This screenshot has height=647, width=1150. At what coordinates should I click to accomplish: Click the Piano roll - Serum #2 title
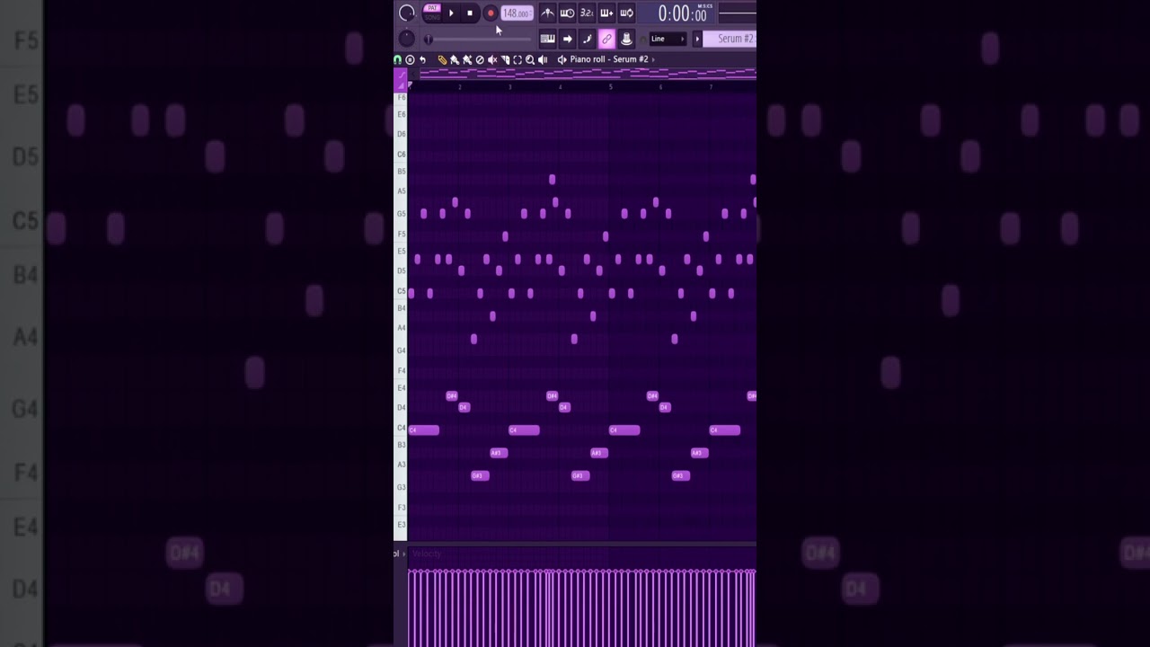coord(609,59)
